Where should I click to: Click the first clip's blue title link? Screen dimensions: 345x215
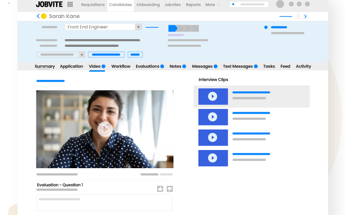click(x=251, y=92)
